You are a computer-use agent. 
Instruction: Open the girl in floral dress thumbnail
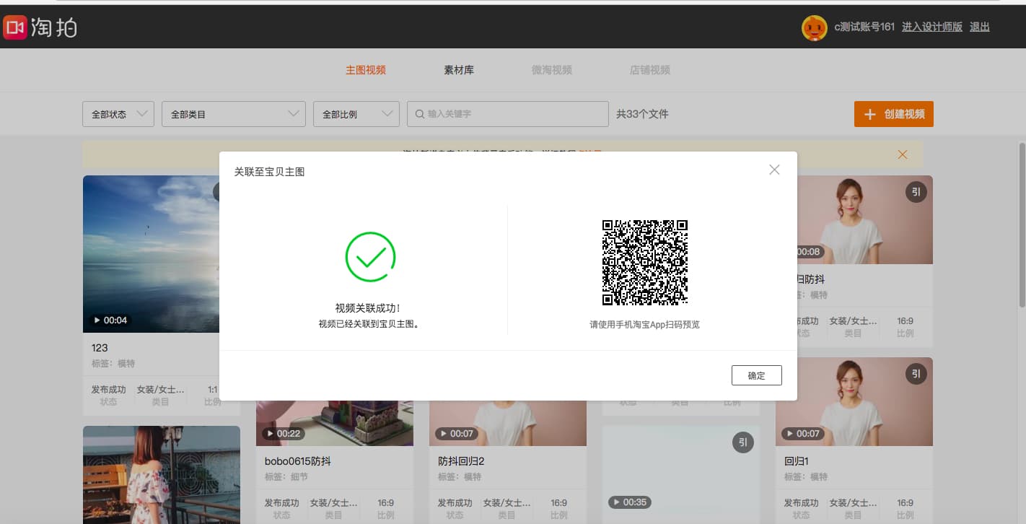pos(162,475)
